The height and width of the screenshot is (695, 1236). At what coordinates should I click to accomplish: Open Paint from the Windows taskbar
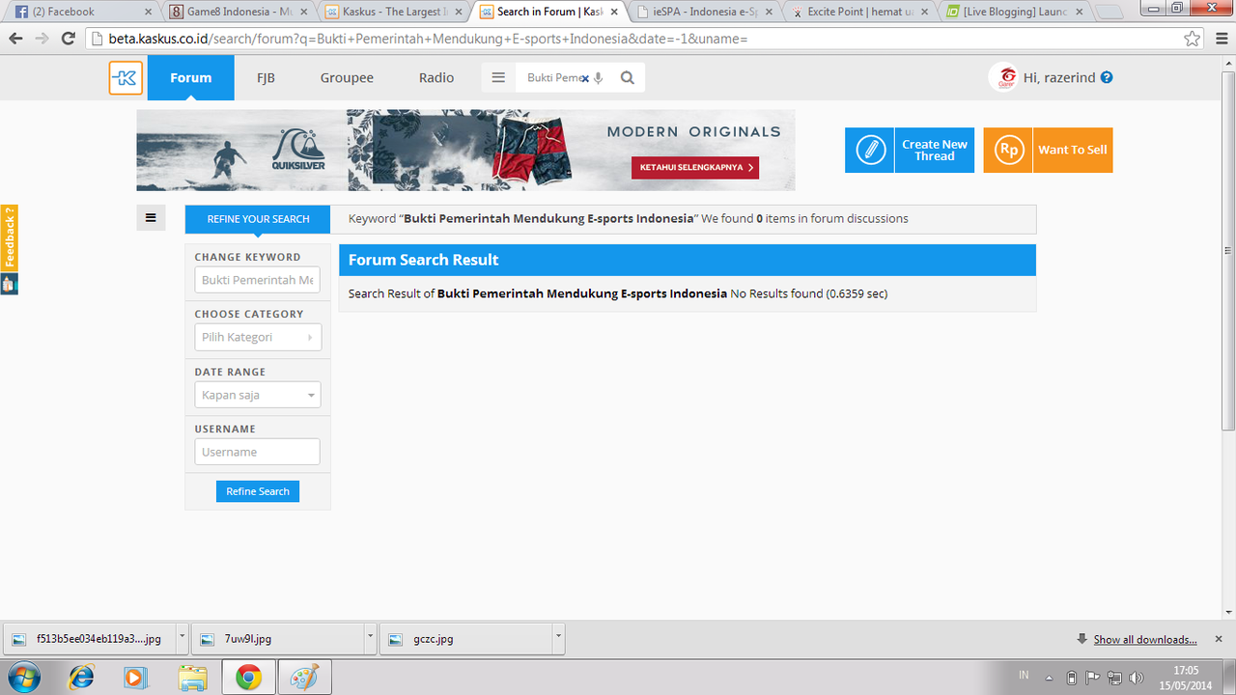[x=304, y=678]
